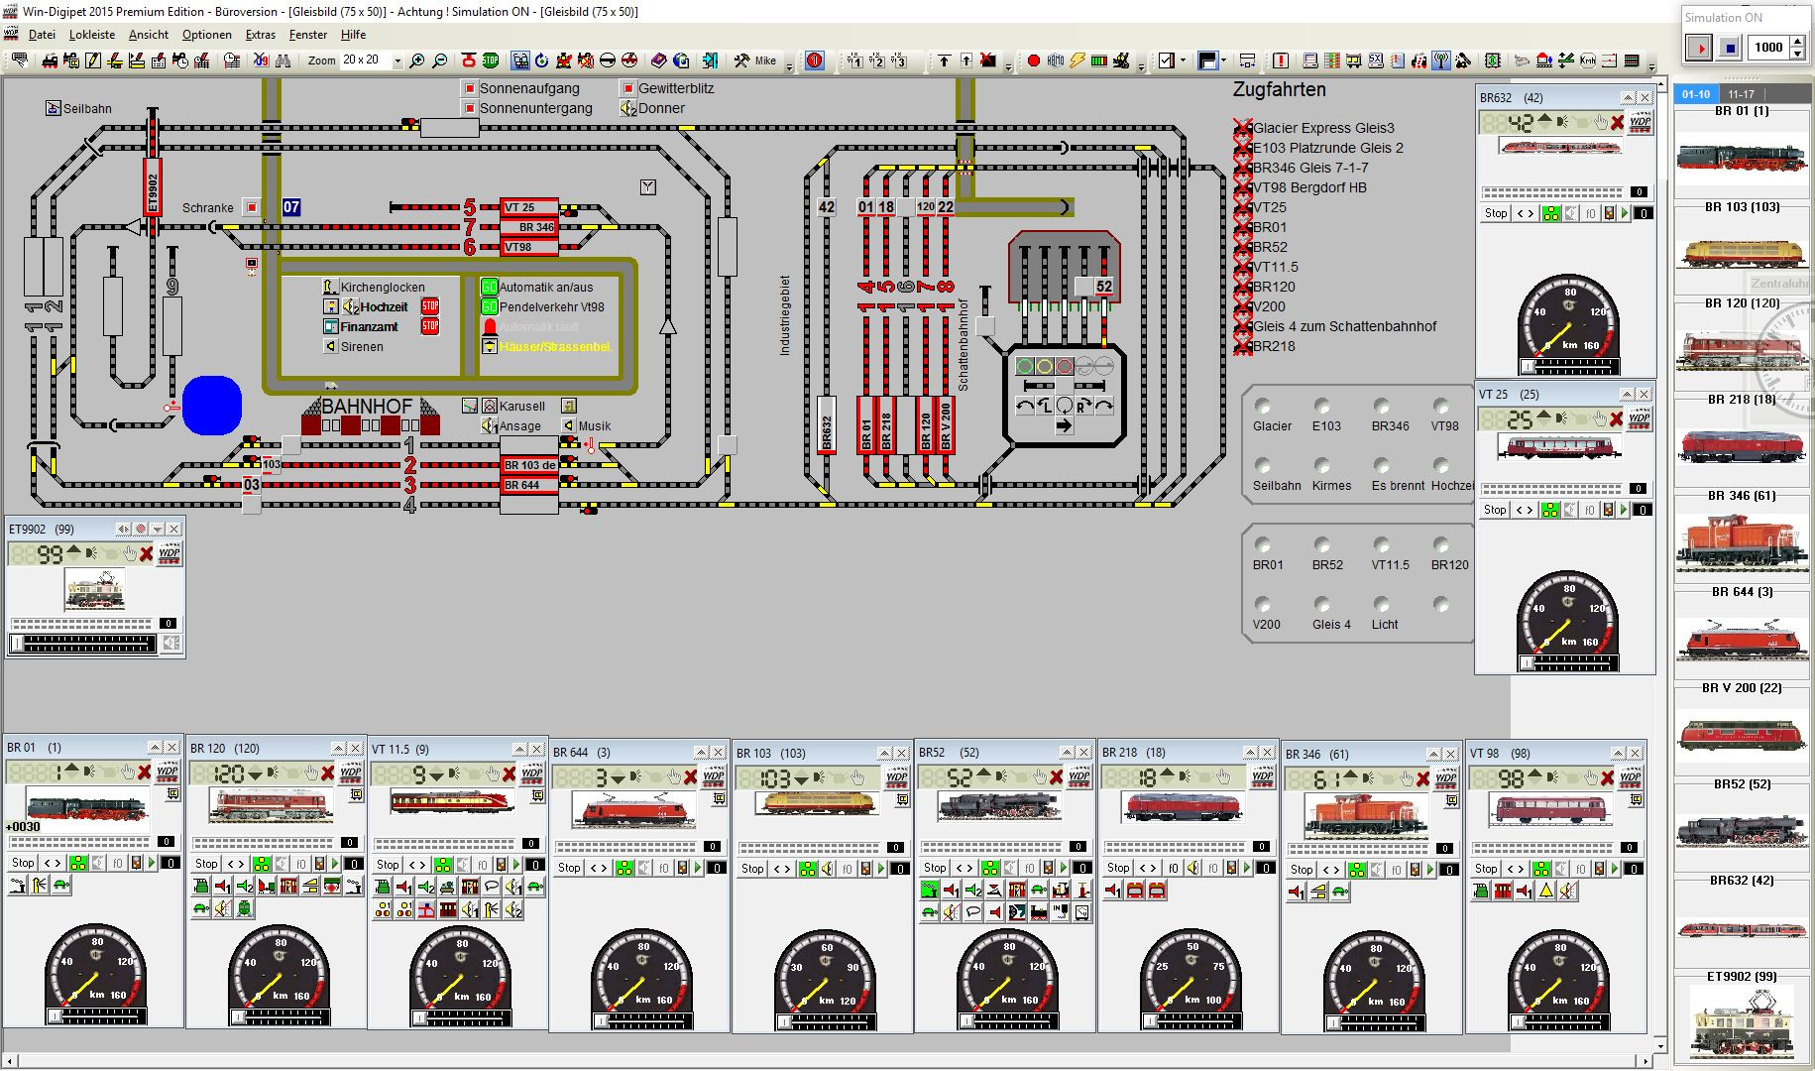The height and width of the screenshot is (1071, 1815).
Task: Click the light function icon in VT 11.5 display
Action: 452,773
